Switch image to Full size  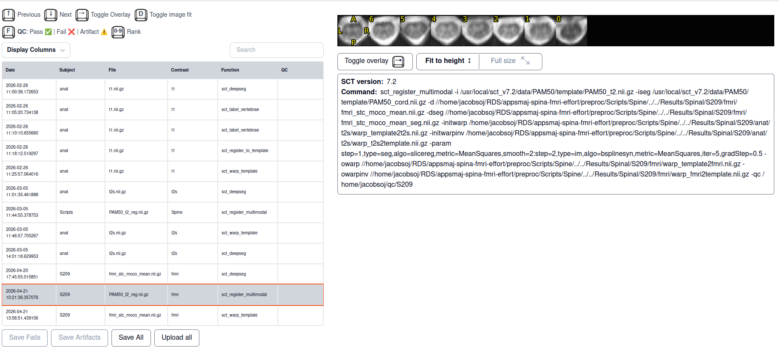510,61
